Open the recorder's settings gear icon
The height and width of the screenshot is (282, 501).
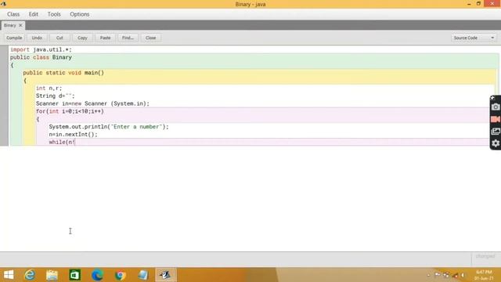pyautogui.click(x=496, y=143)
